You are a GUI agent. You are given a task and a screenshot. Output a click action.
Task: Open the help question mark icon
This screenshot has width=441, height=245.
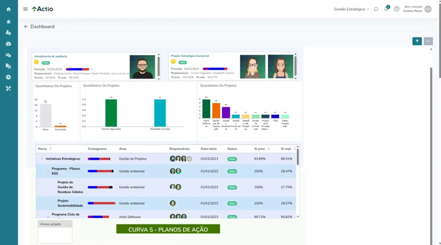pos(397,9)
